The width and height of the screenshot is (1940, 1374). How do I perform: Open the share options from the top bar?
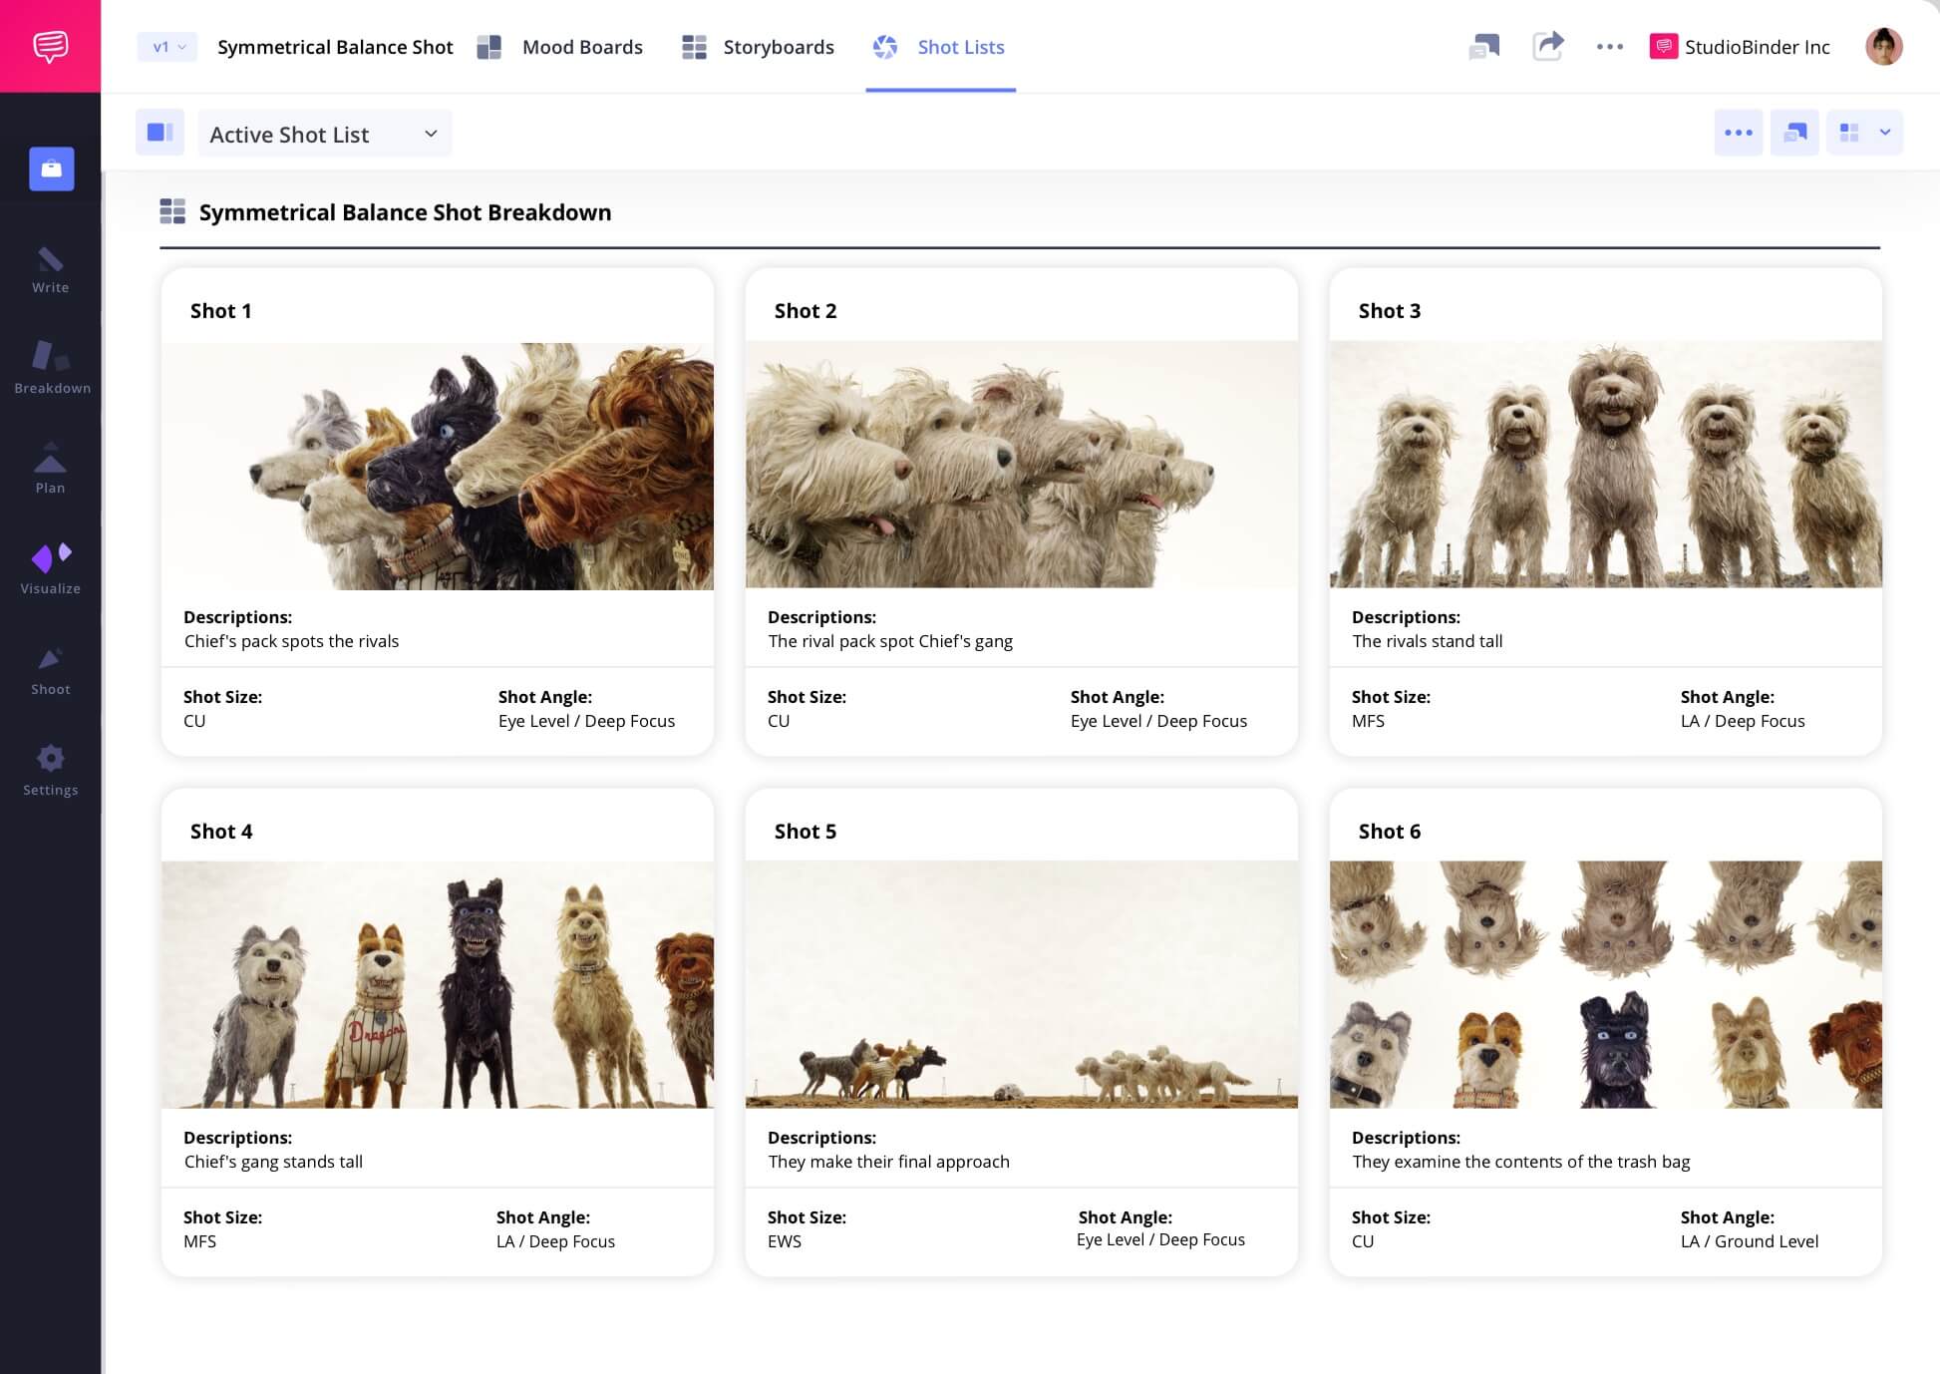(1548, 47)
